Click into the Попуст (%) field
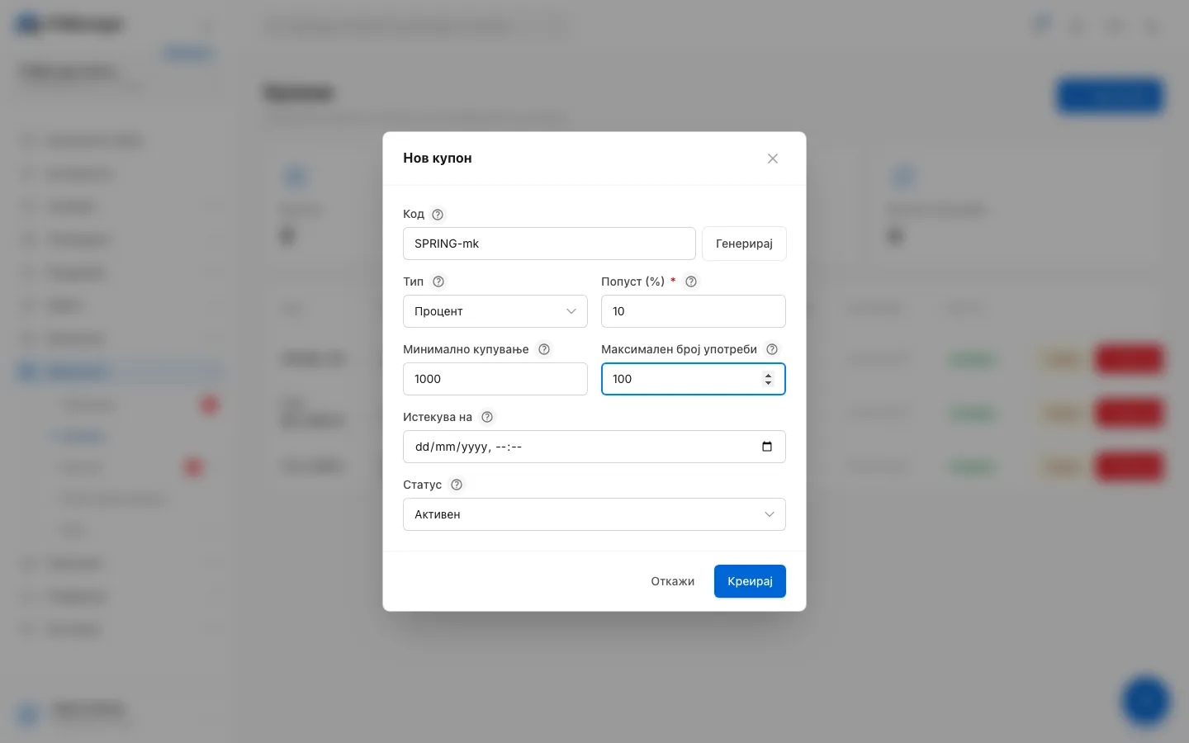 click(694, 311)
